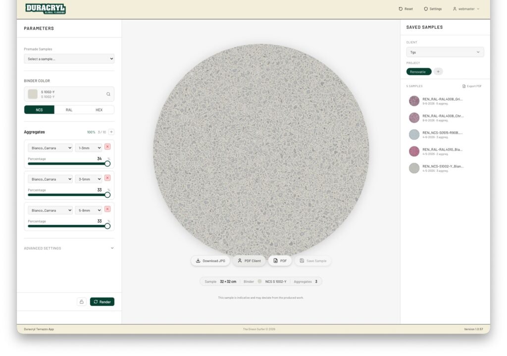Viewport: 507px width, 356px height.
Task: Toggle the lock icon beside Render
Action: 82,302
